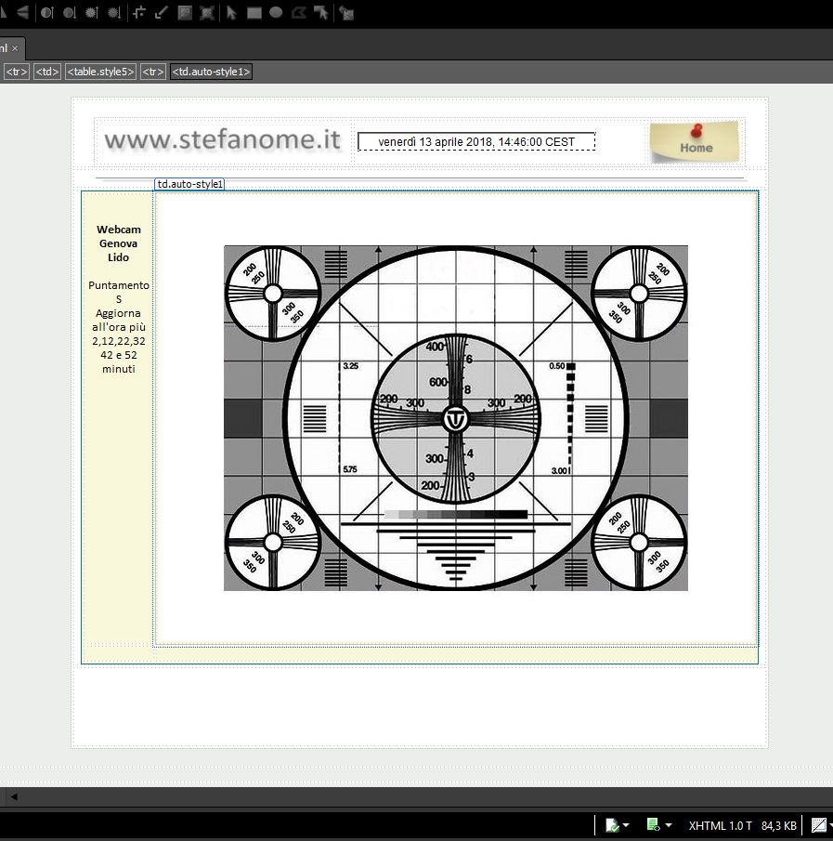
Task: Click the Less Contrast picture icon
Action: click(69, 13)
